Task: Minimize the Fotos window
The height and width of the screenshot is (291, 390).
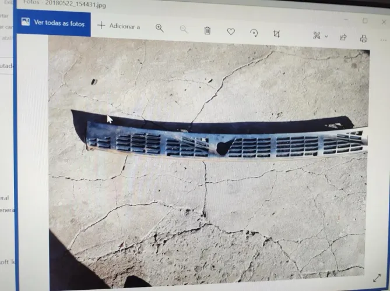Action: coord(346,19)
